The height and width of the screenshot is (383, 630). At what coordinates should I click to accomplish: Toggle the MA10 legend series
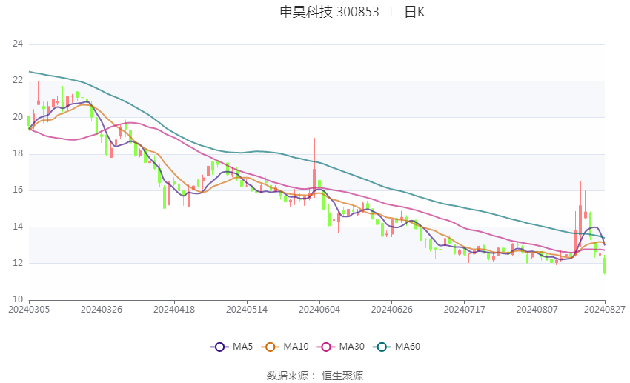tap(285, 347)
